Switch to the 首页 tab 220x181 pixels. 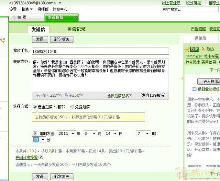pyautogui.click(x=27, y=17)
